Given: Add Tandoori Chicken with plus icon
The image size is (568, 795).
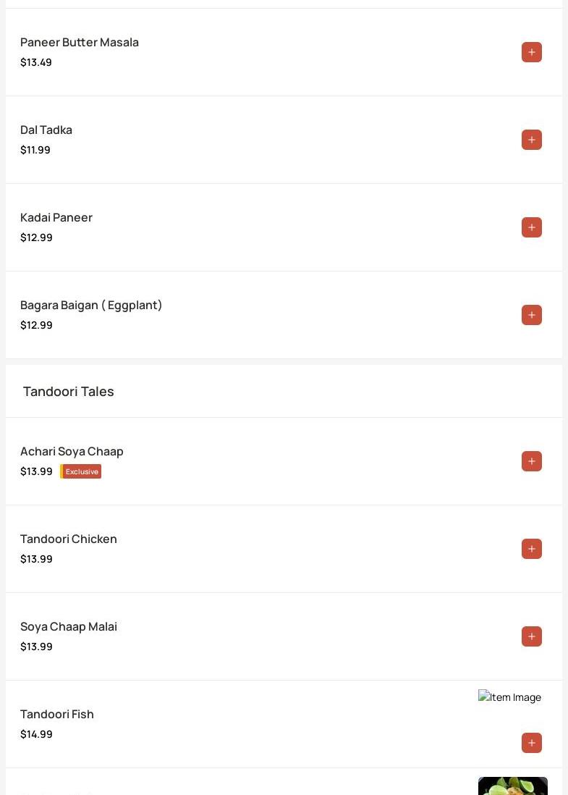Looking at the screenshot, I should (532, 549).
